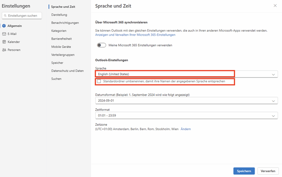Click the Speichern button
The image size is (282, 177).
coord(244,171)
